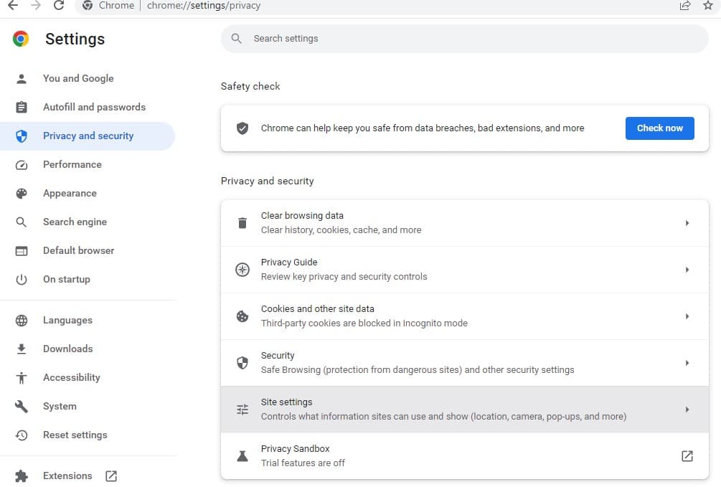The width and height of the screenshot is (721, 487).
Task: Open Extensions link in sidebar
Action: coord(67,476)
